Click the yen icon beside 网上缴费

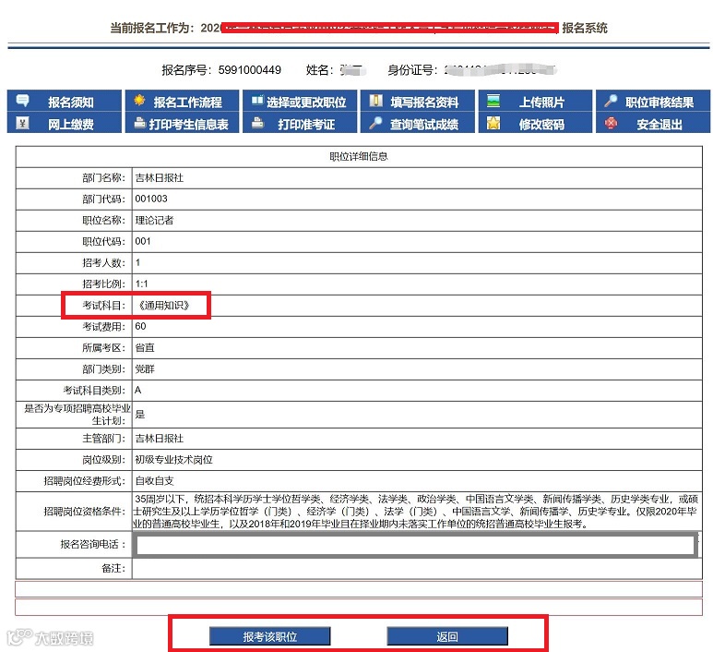pyautogui.click(x=22, y=123)
